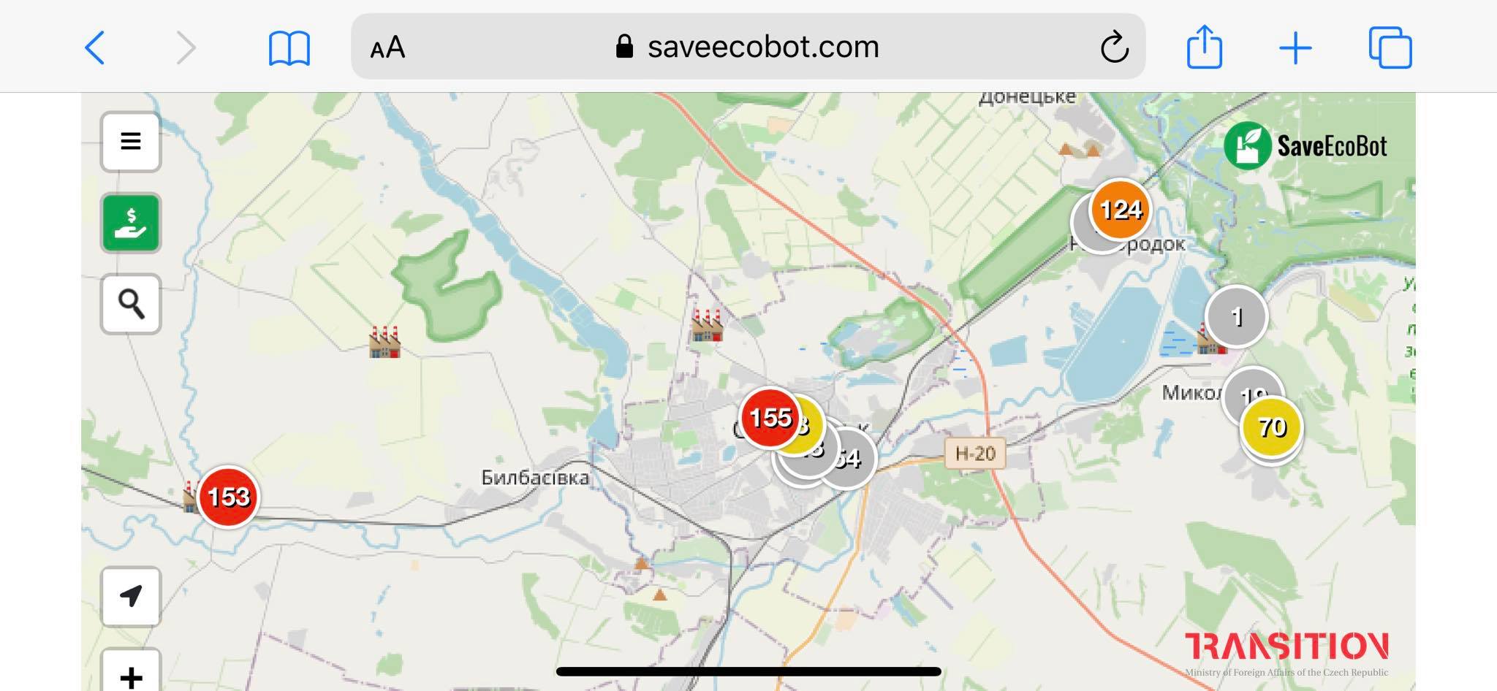The width and height of the screenshot is (1497, 691).
Task: Click the factory icon near the green forest
Action: pyautogui.click(x=385, y=342)
